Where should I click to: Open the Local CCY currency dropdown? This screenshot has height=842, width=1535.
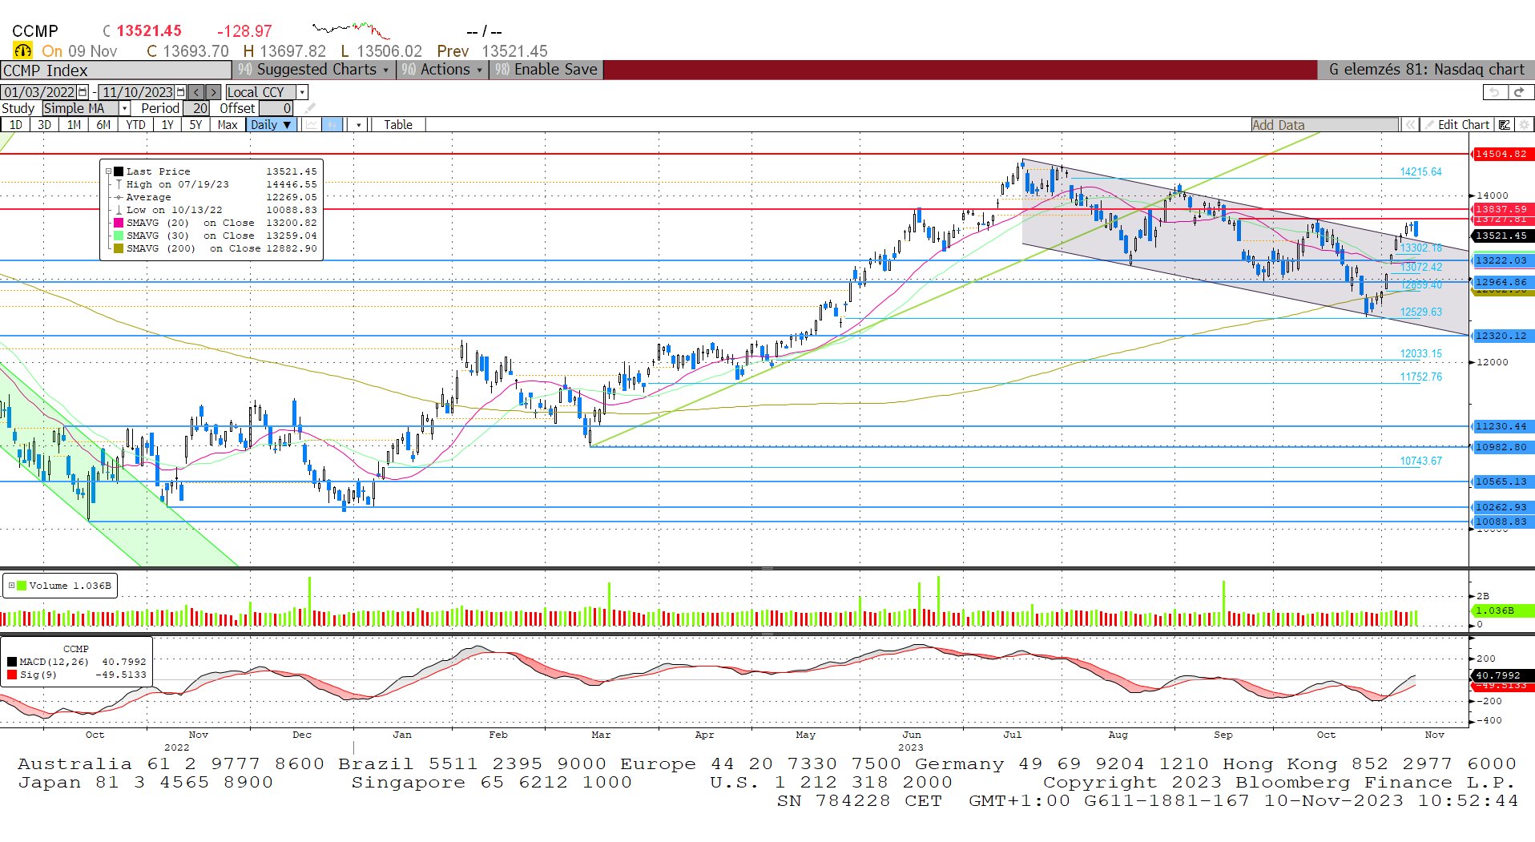(x=302, y=92)
